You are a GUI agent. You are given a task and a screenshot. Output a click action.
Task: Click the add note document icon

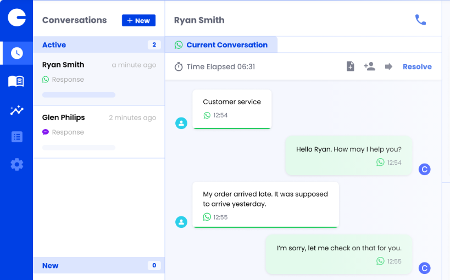(x=350, y=66)
